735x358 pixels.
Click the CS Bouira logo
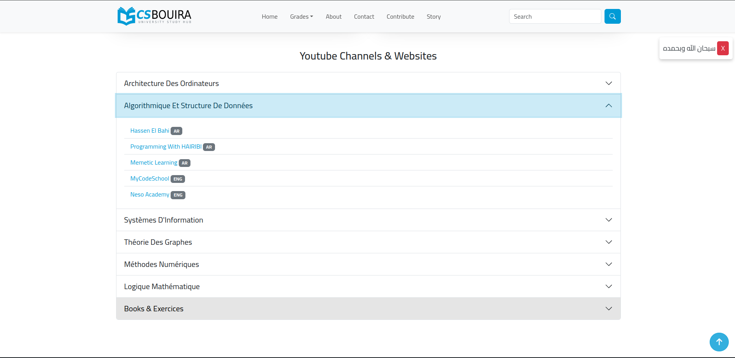click(154, 16)
